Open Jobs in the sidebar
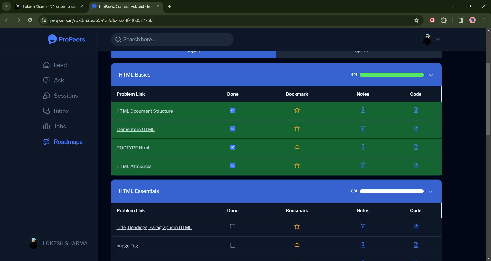The image size is (491, 261). click(55, 126)
